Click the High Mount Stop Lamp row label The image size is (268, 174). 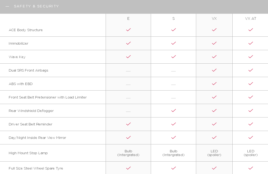click(x=28, y=153)
